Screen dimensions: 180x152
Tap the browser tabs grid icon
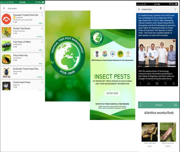(157, 84)
